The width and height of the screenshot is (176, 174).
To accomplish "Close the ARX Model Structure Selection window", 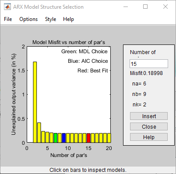I will pyautogui.click(x=165, y=7).
